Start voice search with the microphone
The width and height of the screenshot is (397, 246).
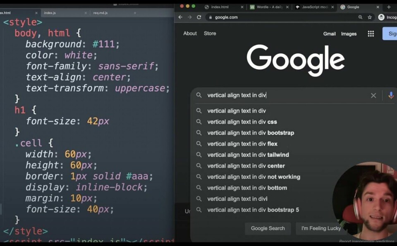(x=391, y=95)
